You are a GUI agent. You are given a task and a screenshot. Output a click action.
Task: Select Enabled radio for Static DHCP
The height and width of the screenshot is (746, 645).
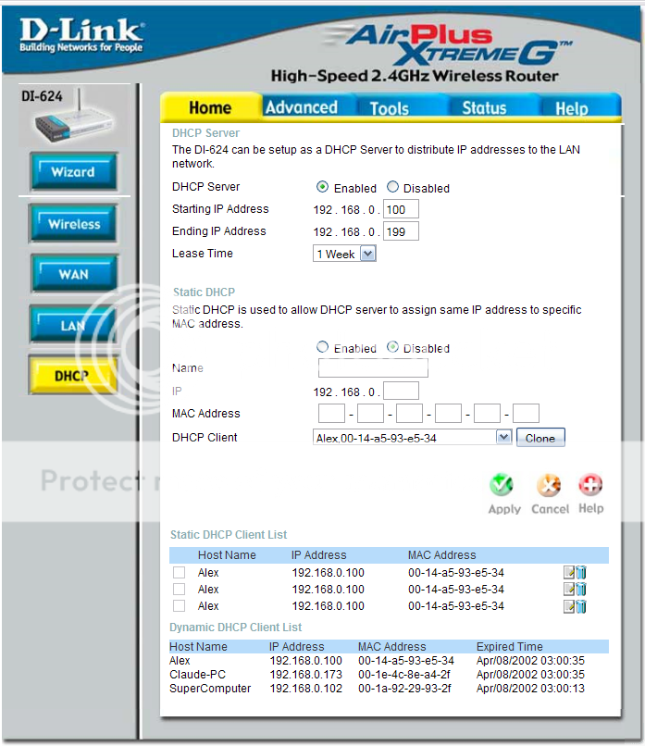point(323,348)
